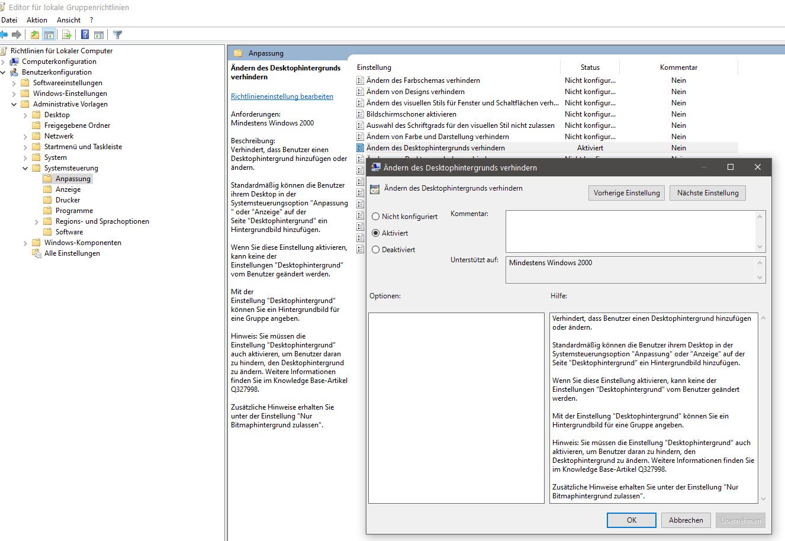Click the policy icon beside the dialog heading
Screen dimensions: 785x541
374,189
